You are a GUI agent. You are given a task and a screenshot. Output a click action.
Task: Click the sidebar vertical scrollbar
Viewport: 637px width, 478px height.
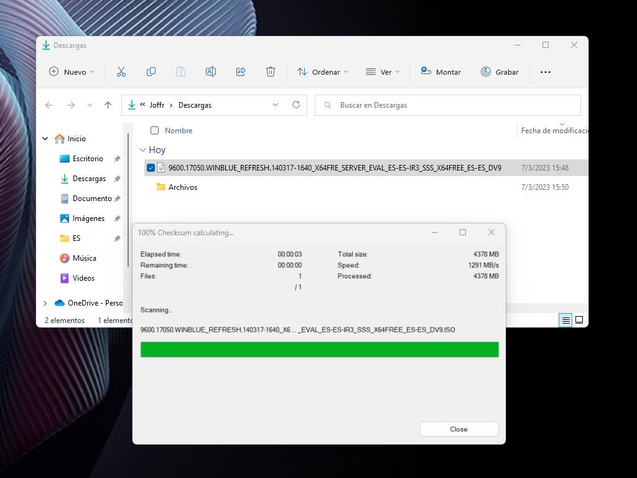(x=128, y=200)
